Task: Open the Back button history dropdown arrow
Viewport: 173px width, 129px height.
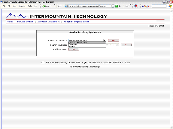Action: pos(51,6)
